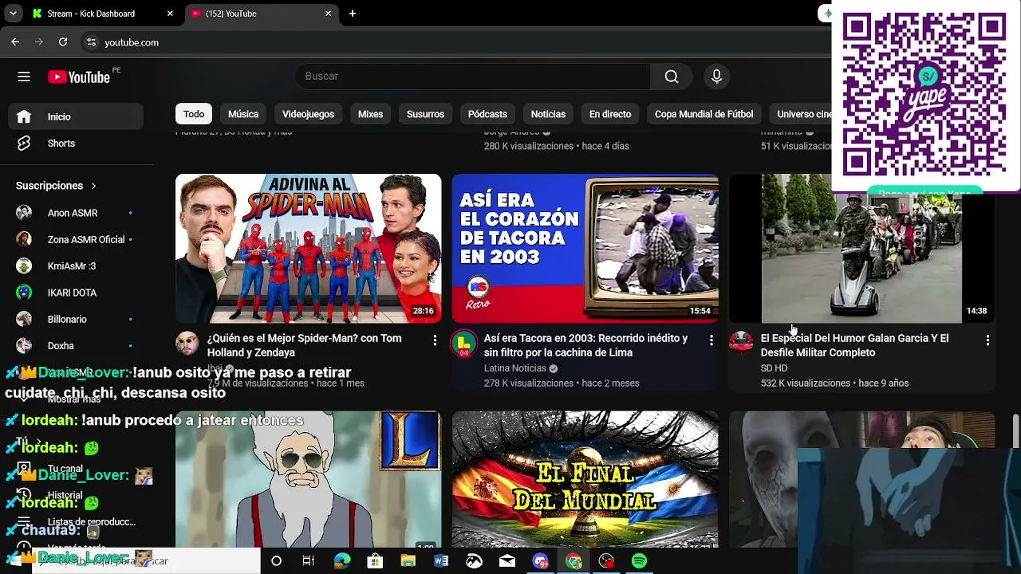Play the old bearded cartoon man thumbnail
The width and height of the screenshot is (1021, 574).
pyautogui.click(x=308, y=479)
